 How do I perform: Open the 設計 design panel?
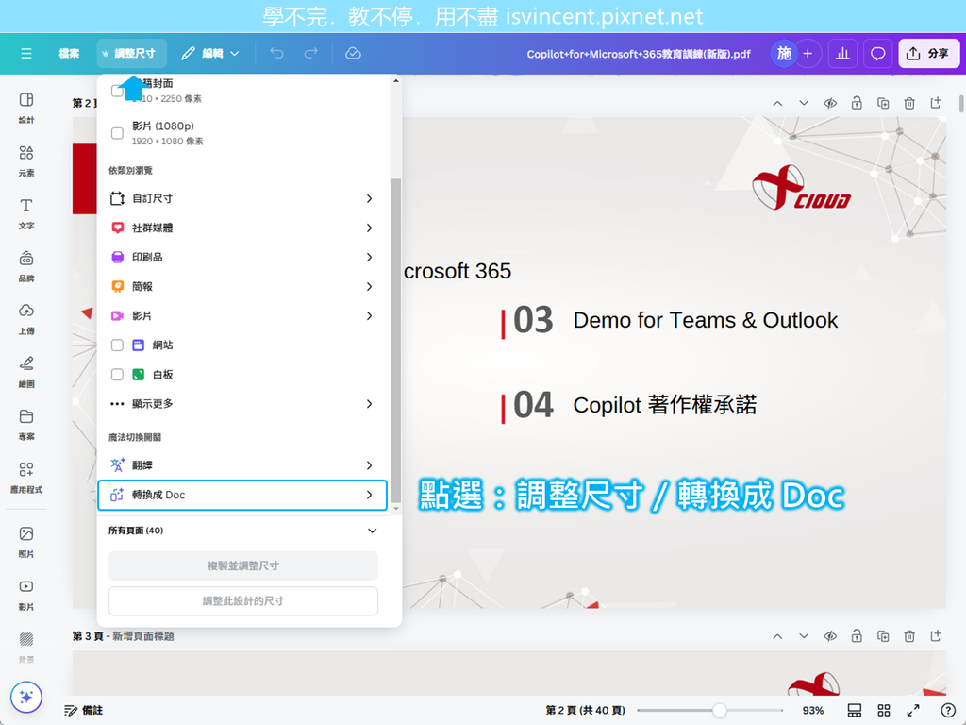25,108
